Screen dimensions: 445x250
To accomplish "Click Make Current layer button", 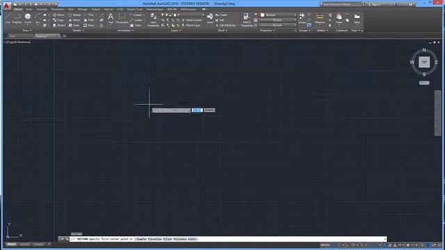I will point(192,20).
